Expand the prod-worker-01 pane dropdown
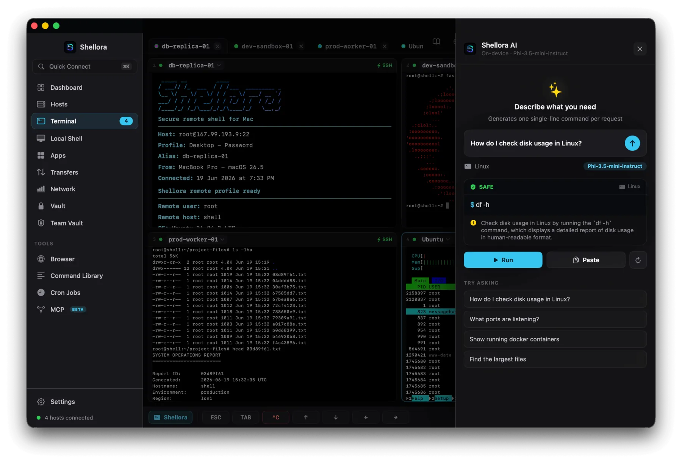This screenshot has width=682, height=463. coord(222,239)
